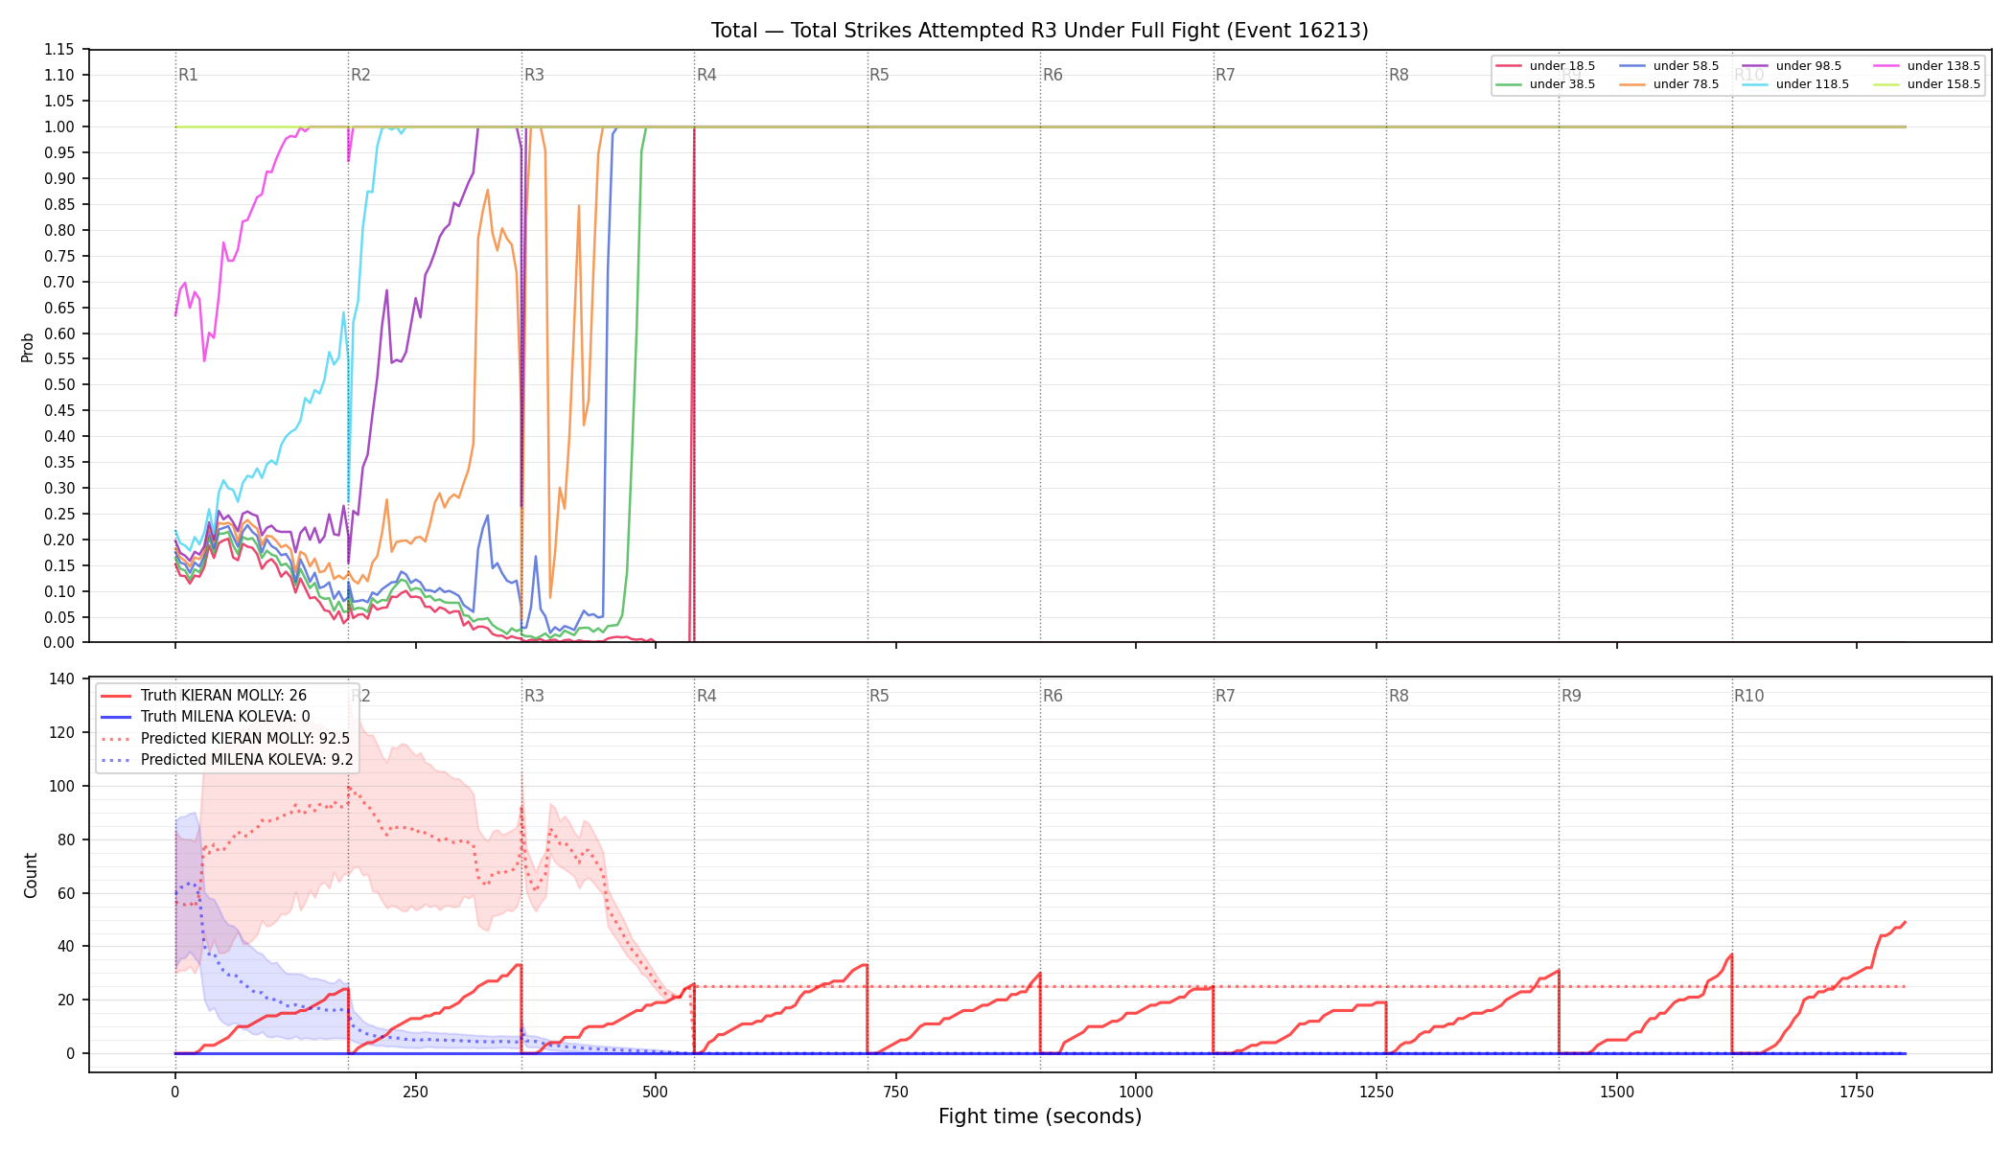Screen dimensions: 2013x1150
Task: Click 'Truth KIERAN MOLLY: 26' legend entry
Action: 203,696
